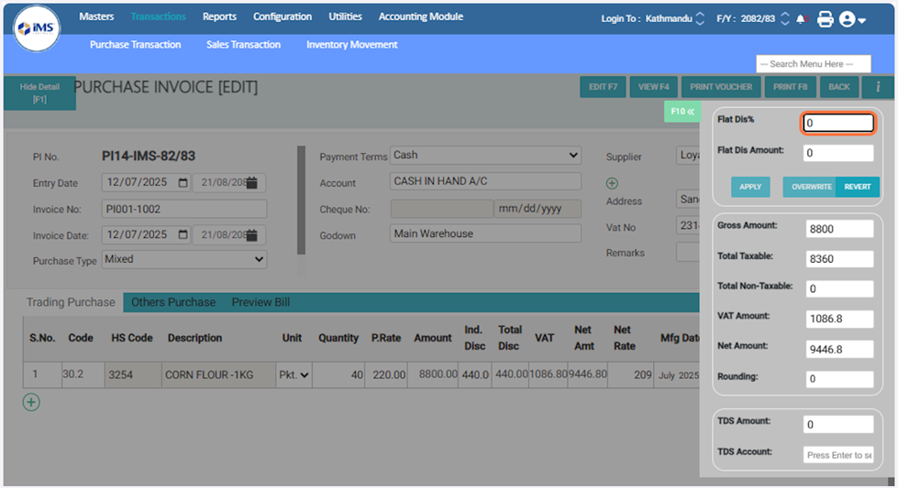
Task: Toggle Hide Detail [F1] button
Action: coord(39,93)
